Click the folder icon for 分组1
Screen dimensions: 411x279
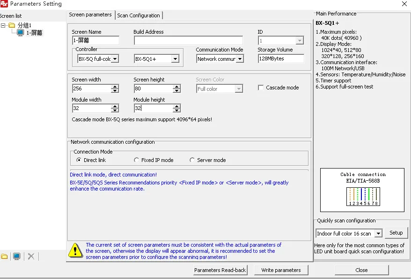point(12,25)
